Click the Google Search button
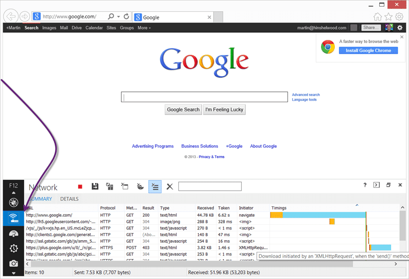409x279 pixels. click(x=183, y=109)
